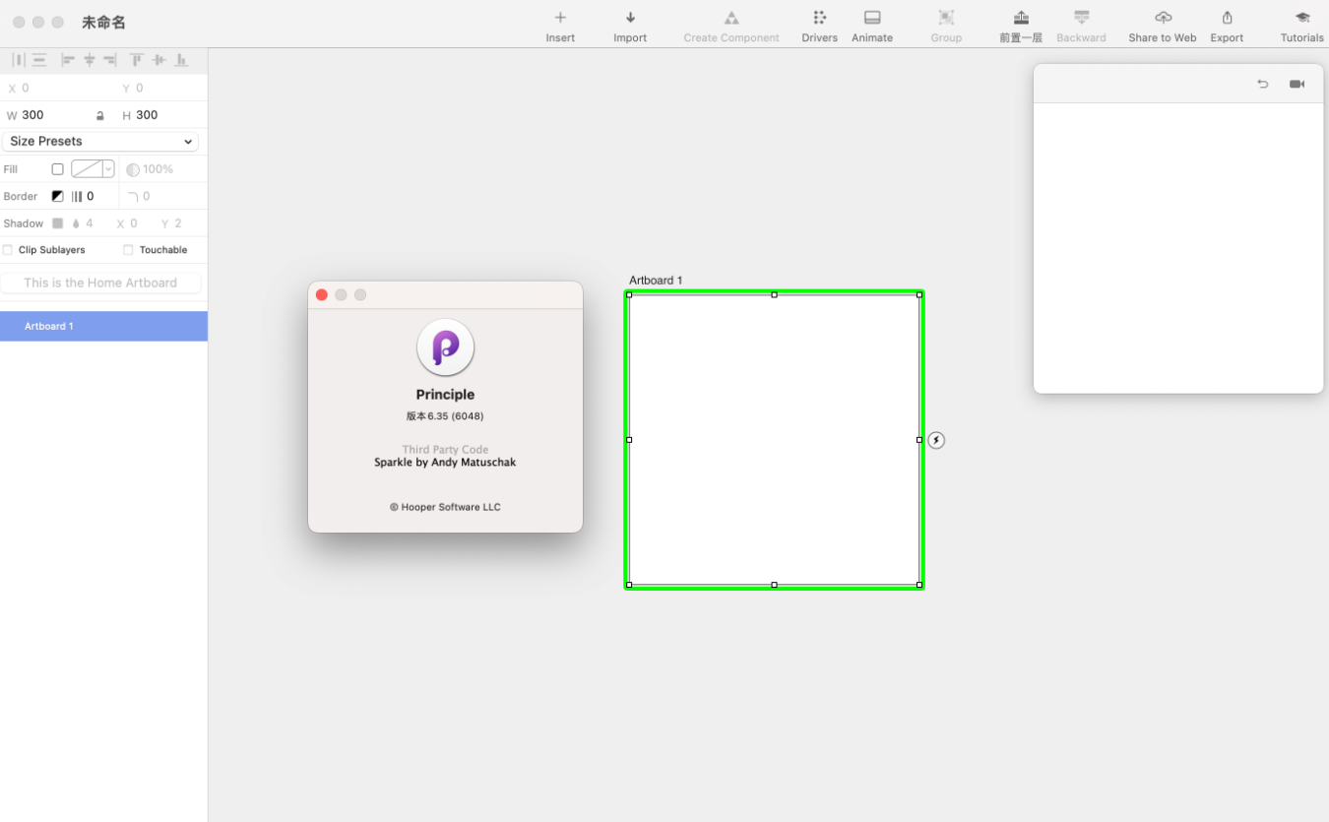The height and width of the screenshot is (822, 1329).
Task: Toggle the Clip Sublayers checkbox
Action: pyautogui.click(x=8, y=250)
